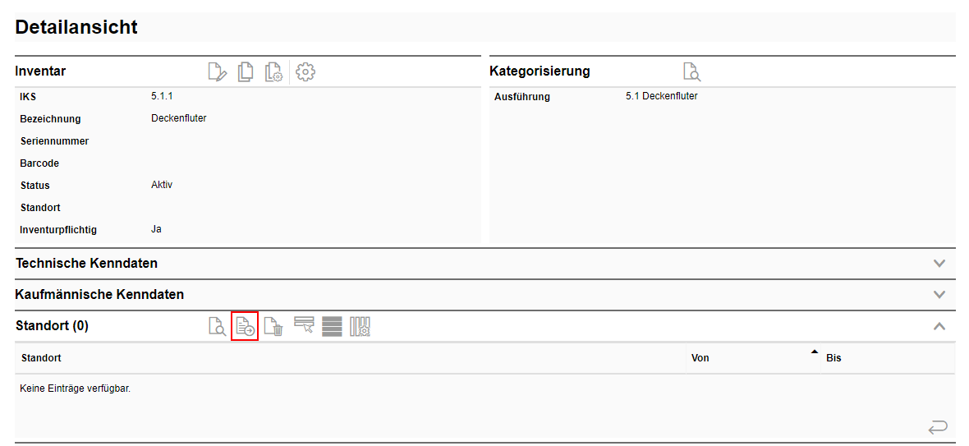This screenshot has height=446, width=969.
Task: Click the Kaufmännische Kenndaten heading
Action: (99, 295)
